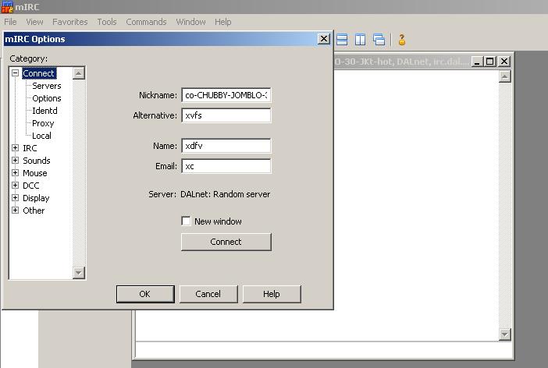Select the Display tree item label
The image size is (548, 368).
tap(36, 198)
